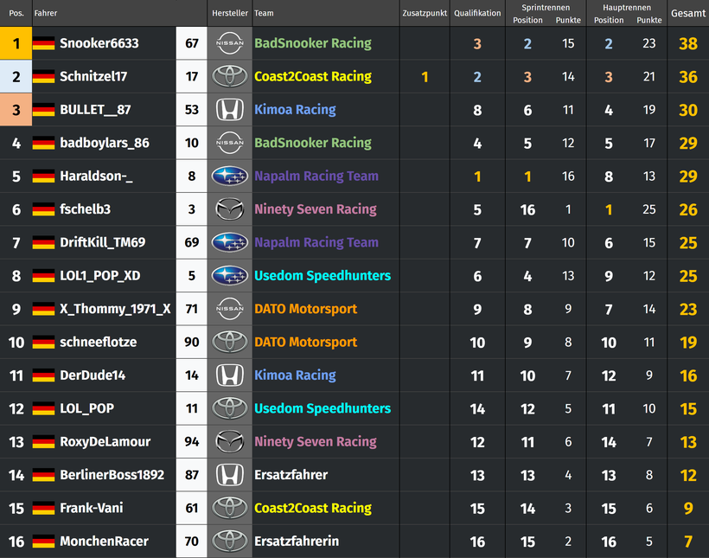Click car number 87 badge
This screenshot has width=709, height=558.
(192, 475)
